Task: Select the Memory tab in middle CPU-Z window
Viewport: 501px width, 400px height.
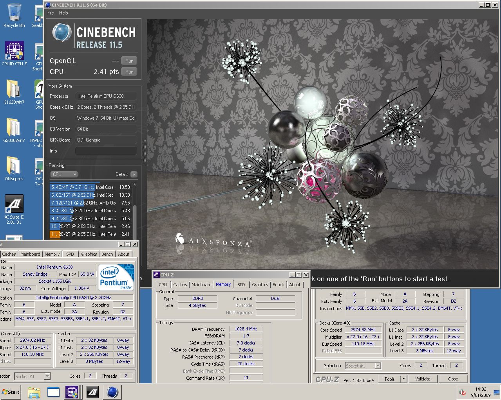Action: pyautogui.click(x=223, y=284)
